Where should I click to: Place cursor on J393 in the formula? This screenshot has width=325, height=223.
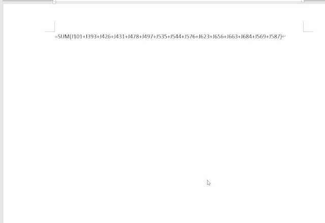pyautogui.click(x=91, y=37)
